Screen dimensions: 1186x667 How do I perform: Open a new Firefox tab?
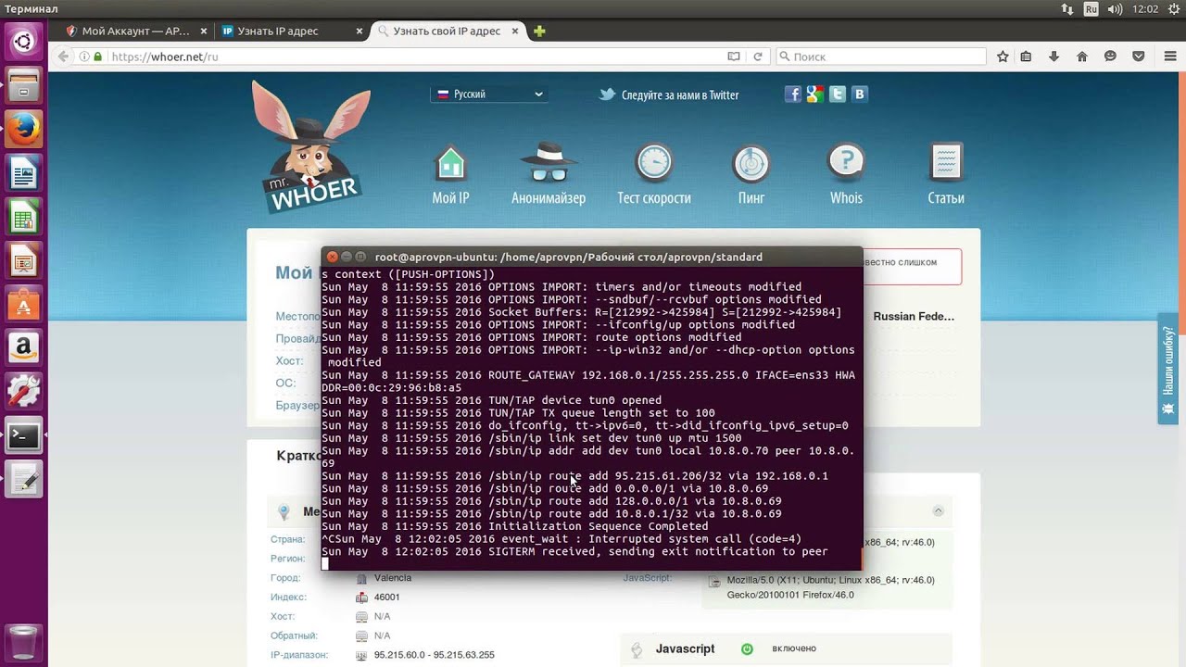[x=539, y=31]
